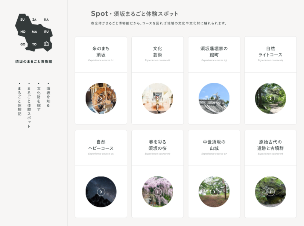This screenshot has height=226, width=304.
Task: Click 須坂のまるごと博物館 site title
Action: pos(34,61)
